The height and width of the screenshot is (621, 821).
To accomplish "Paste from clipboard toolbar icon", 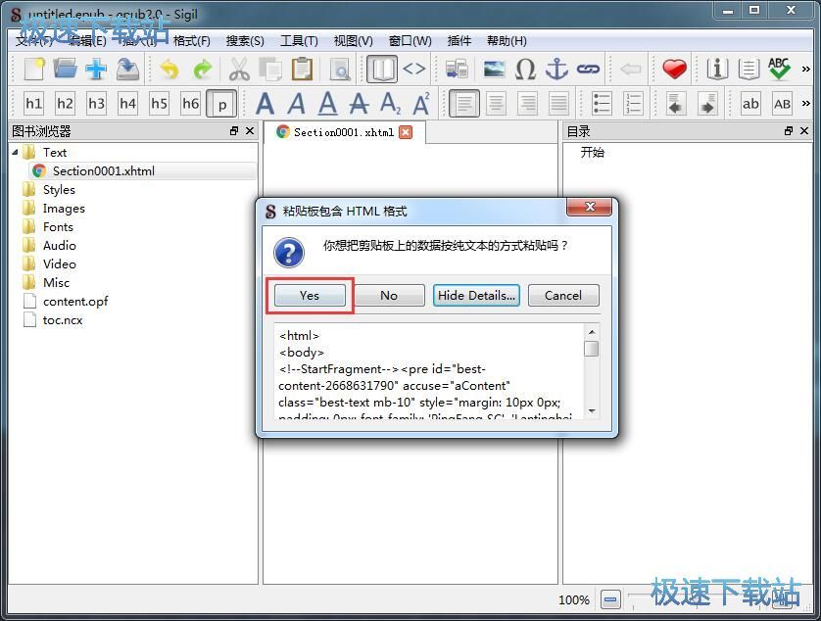I will tap(302, 70).
